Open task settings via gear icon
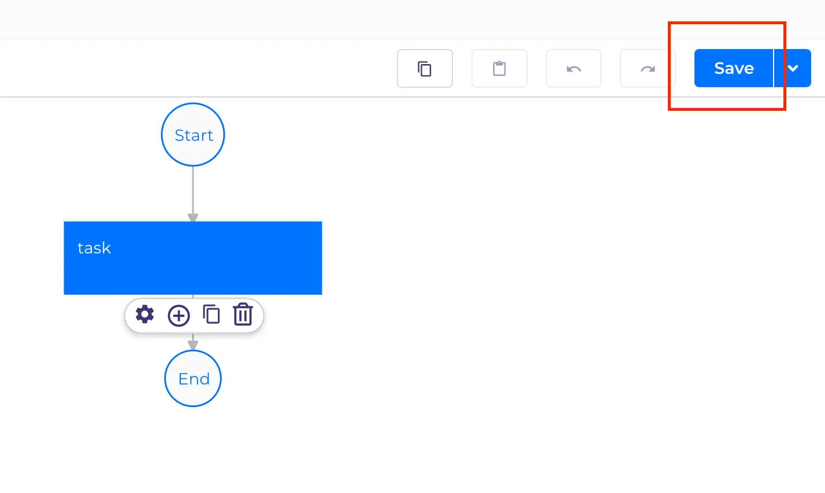The height and width of the screenshot is (493, 825). (x=145, y=315)
